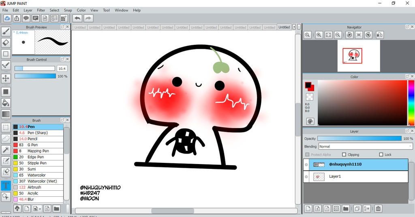Zoom in using Navigator magnifier plus
This screenshot has width=415, height=217.
coord(319,35)
